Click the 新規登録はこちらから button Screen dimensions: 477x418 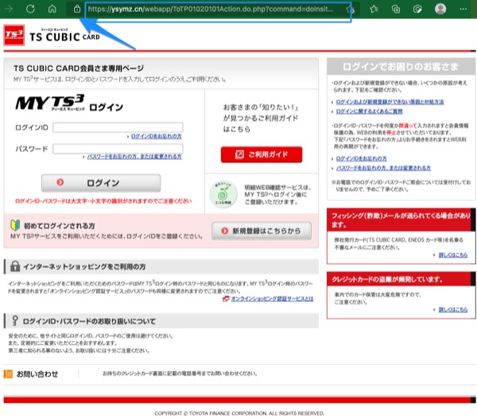(x=262, y=230)
